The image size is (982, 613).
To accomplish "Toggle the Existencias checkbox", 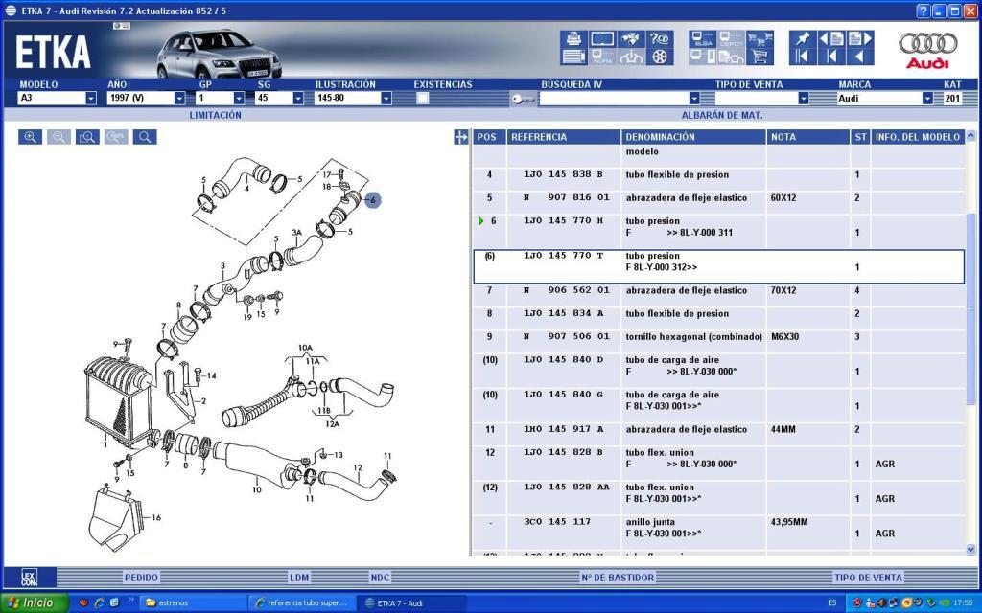I will click(423, 98).
